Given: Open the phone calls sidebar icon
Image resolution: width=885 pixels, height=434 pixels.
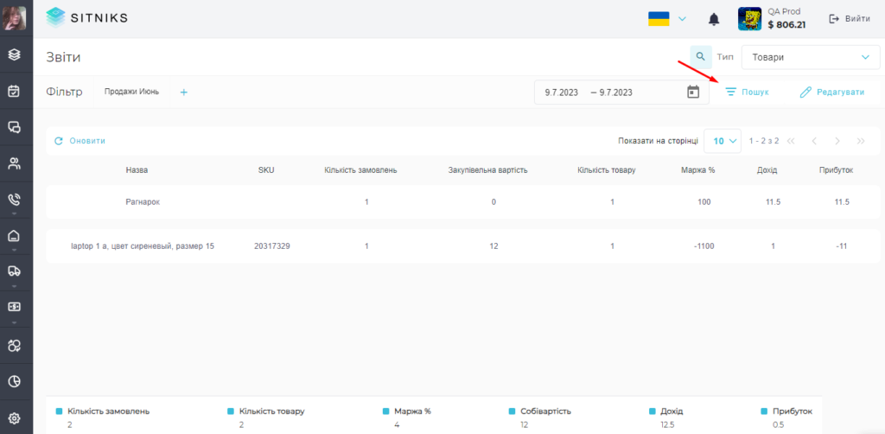Looking at the screenshot, I should pyautogui.click(x=14, y=200).
